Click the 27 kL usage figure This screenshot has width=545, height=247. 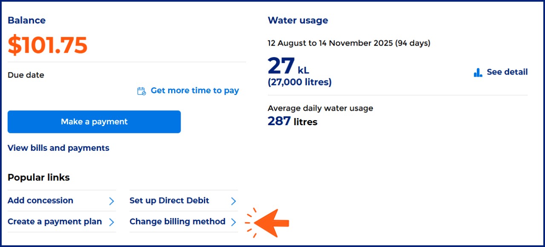[x=288, y=67]
